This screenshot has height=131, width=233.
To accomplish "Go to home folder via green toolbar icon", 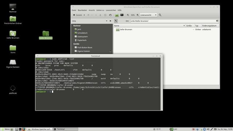I will [x=117, y=15].
